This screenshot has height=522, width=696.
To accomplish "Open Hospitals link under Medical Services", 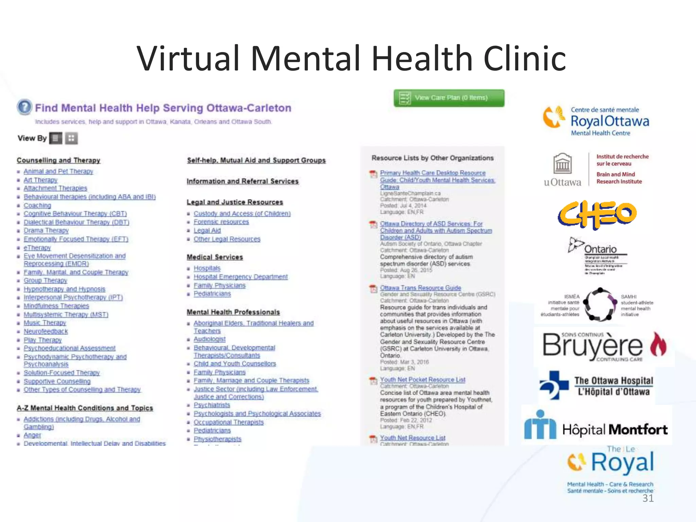I will [207, 268].
